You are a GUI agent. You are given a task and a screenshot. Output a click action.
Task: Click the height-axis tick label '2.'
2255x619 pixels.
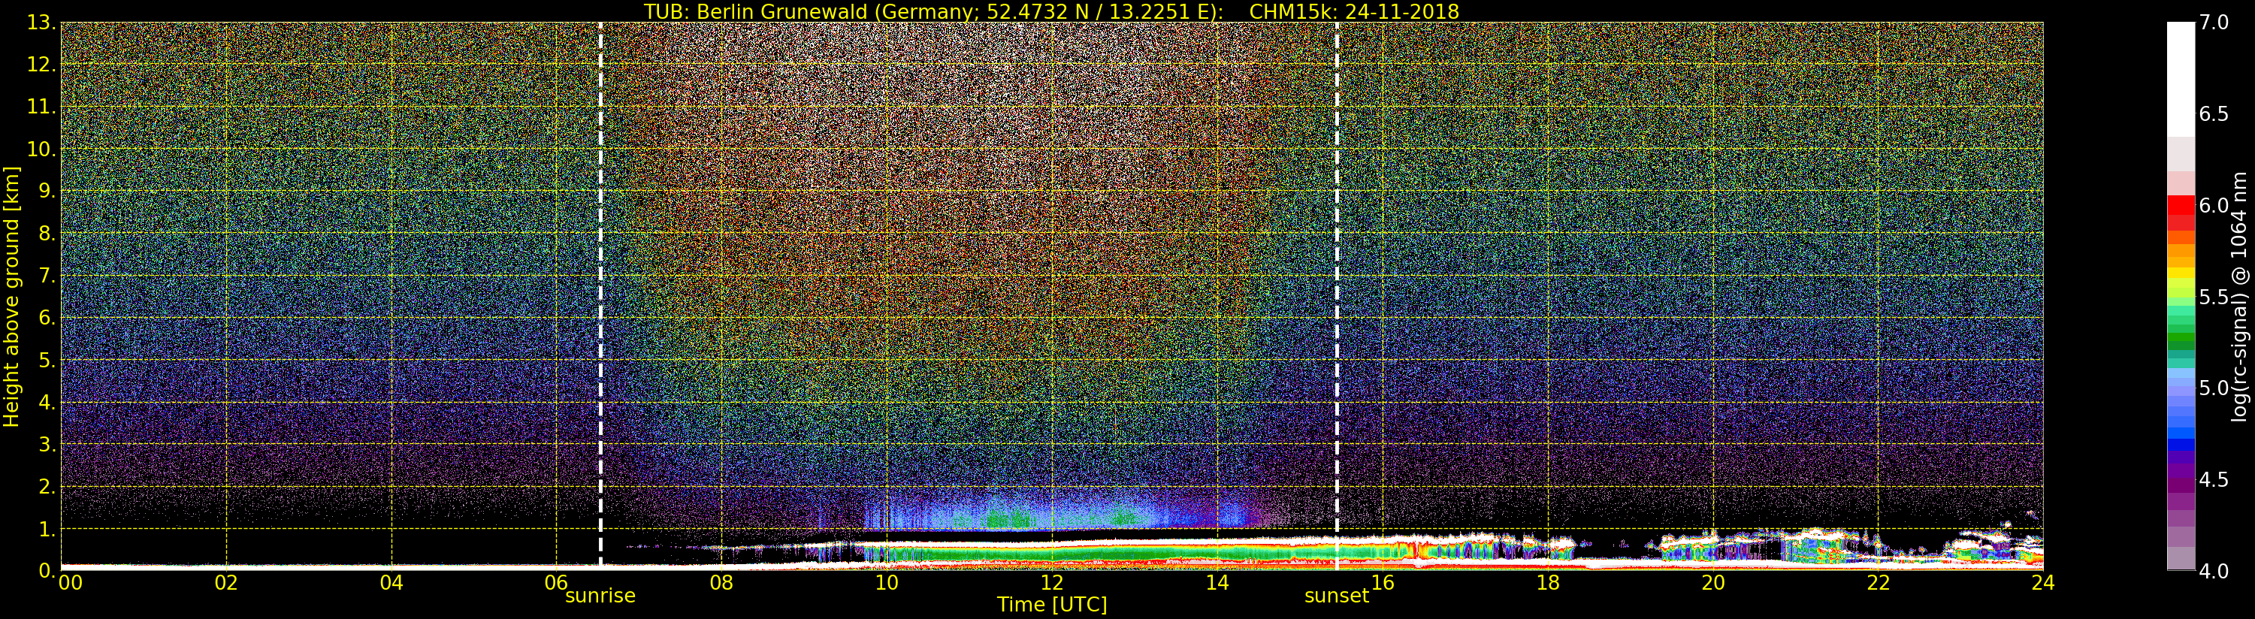point(47,487)
